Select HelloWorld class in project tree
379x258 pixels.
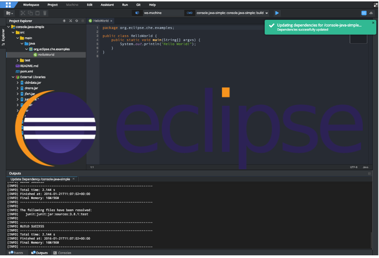pos(46,54)
